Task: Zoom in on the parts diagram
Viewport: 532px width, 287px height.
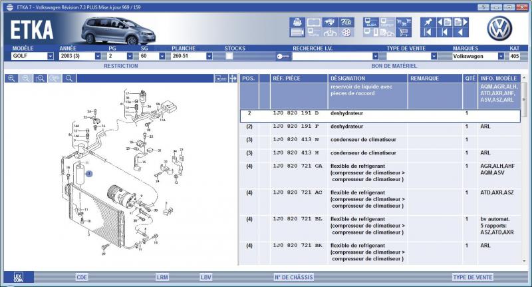Action: (11, 79)
